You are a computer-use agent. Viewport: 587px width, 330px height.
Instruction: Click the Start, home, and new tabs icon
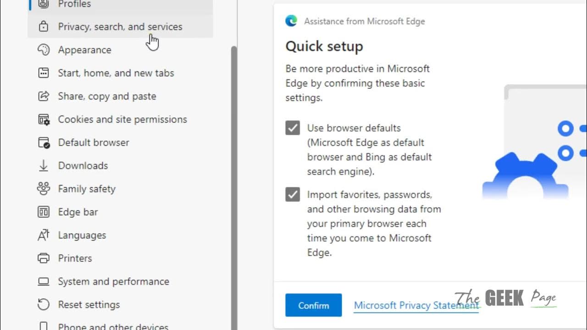(x=44, y=73)
